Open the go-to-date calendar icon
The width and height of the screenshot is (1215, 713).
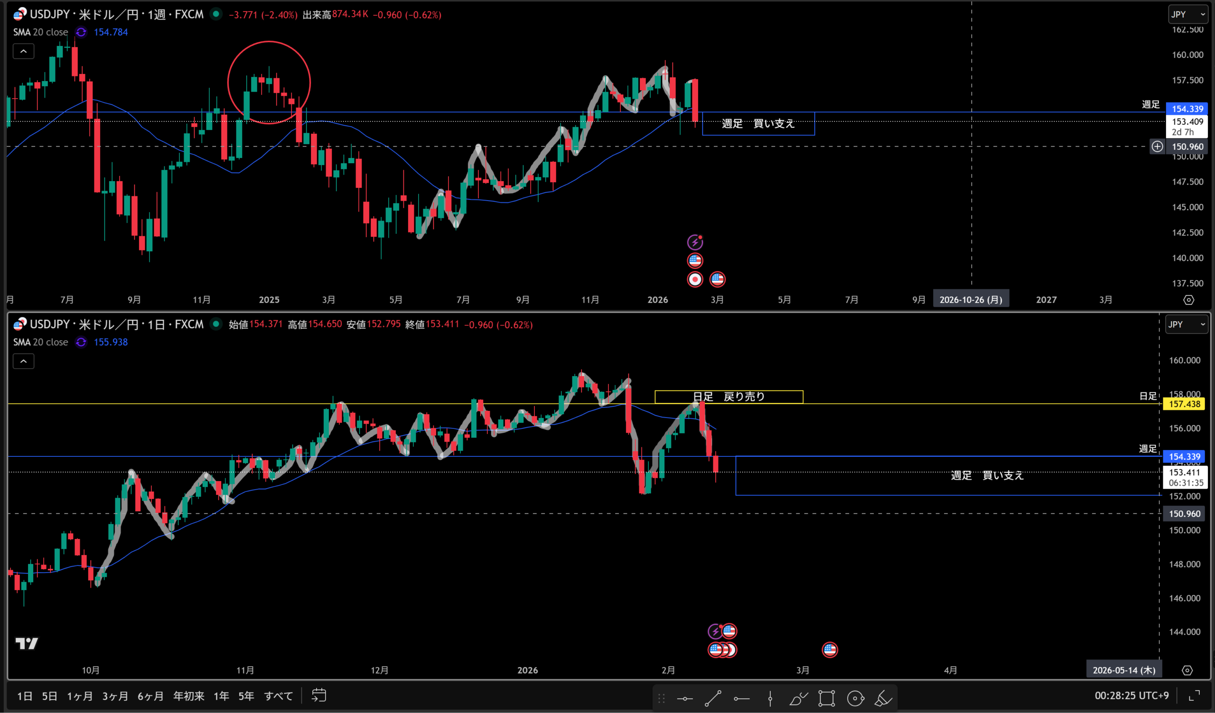click(x=318, y=695)
